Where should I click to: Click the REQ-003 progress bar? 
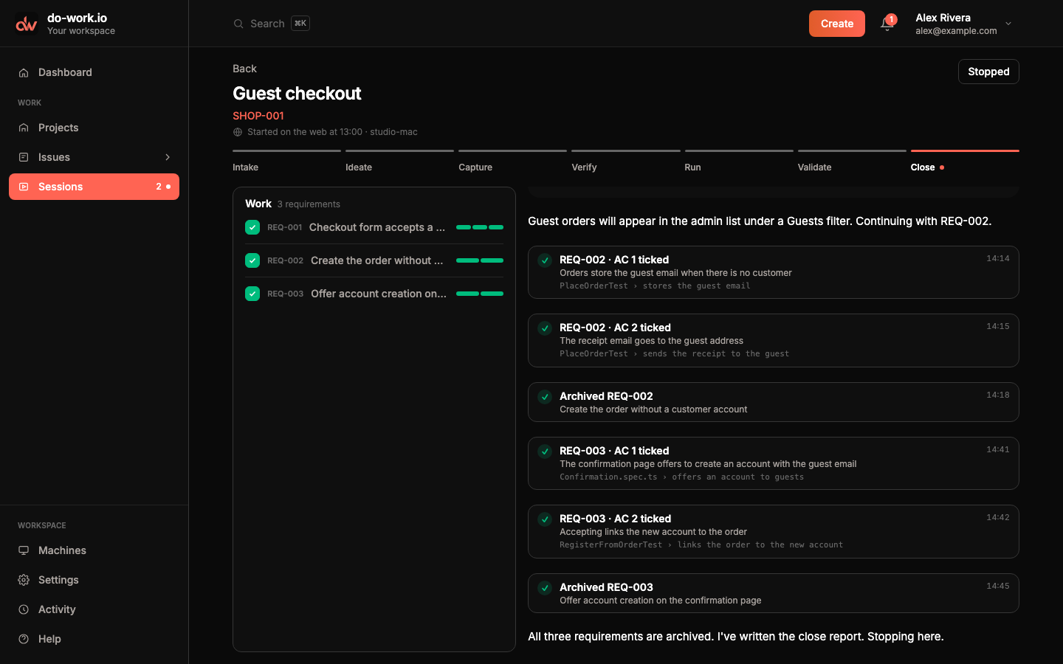tap(480, 294)
